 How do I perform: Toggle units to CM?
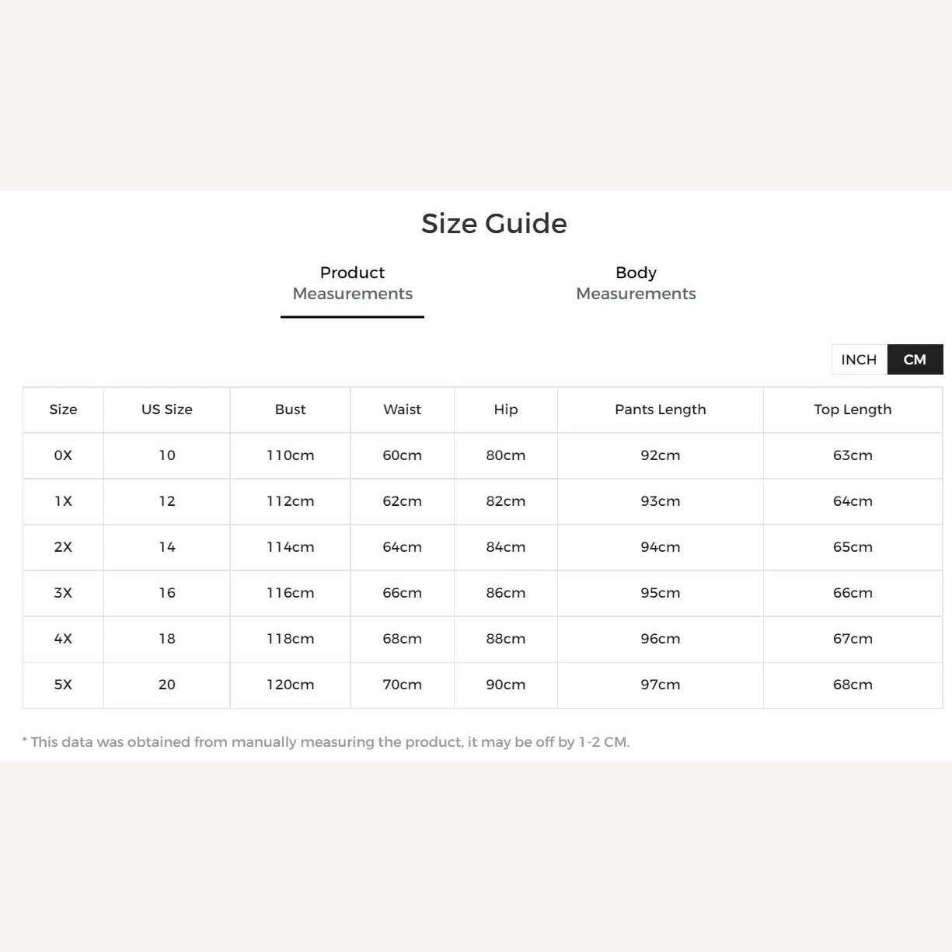tap(915, 359)
